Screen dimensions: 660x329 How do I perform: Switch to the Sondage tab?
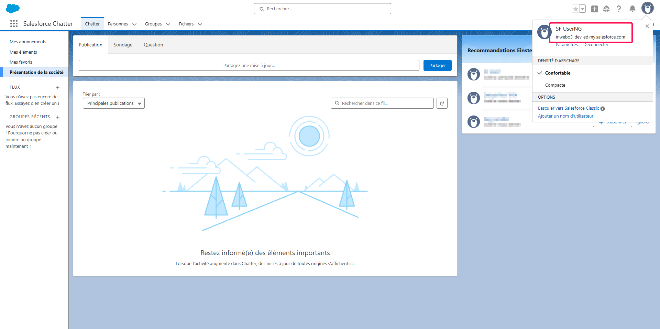[123, 45]
